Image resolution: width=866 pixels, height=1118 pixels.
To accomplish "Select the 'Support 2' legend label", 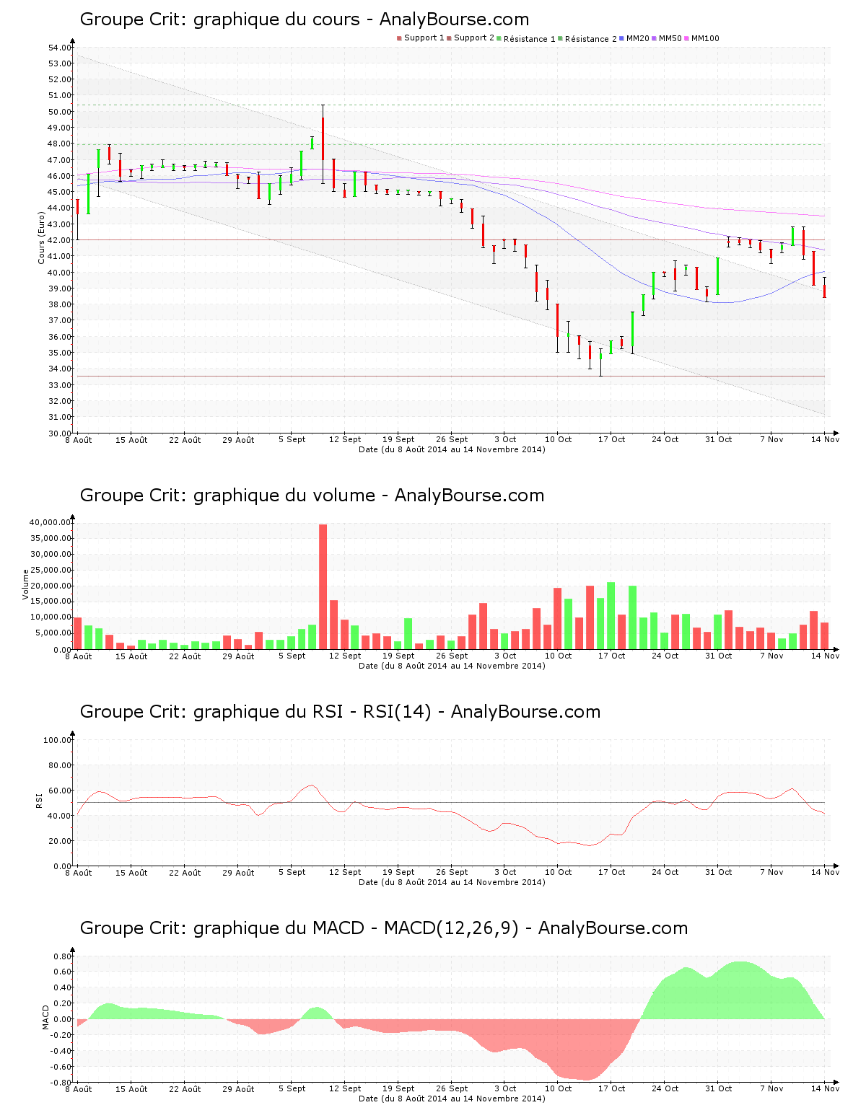I will point(474,38).
